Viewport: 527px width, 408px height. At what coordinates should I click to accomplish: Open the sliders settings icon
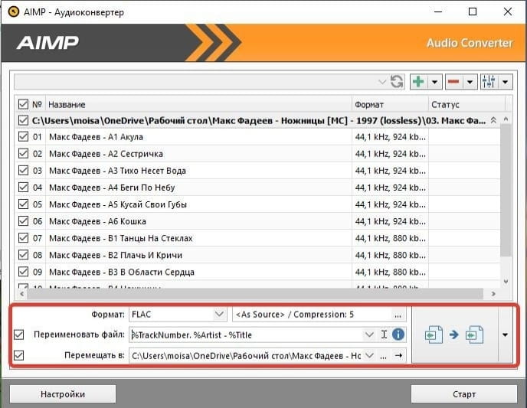point(489,82)
